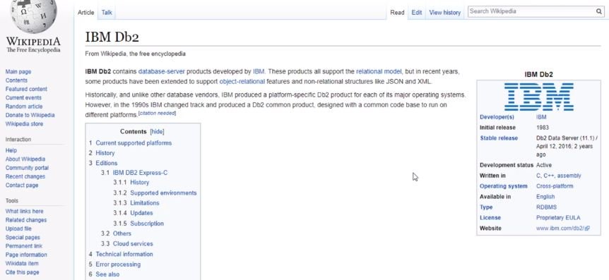
Task: Jump to Others subsection
Action: point(122,233)
